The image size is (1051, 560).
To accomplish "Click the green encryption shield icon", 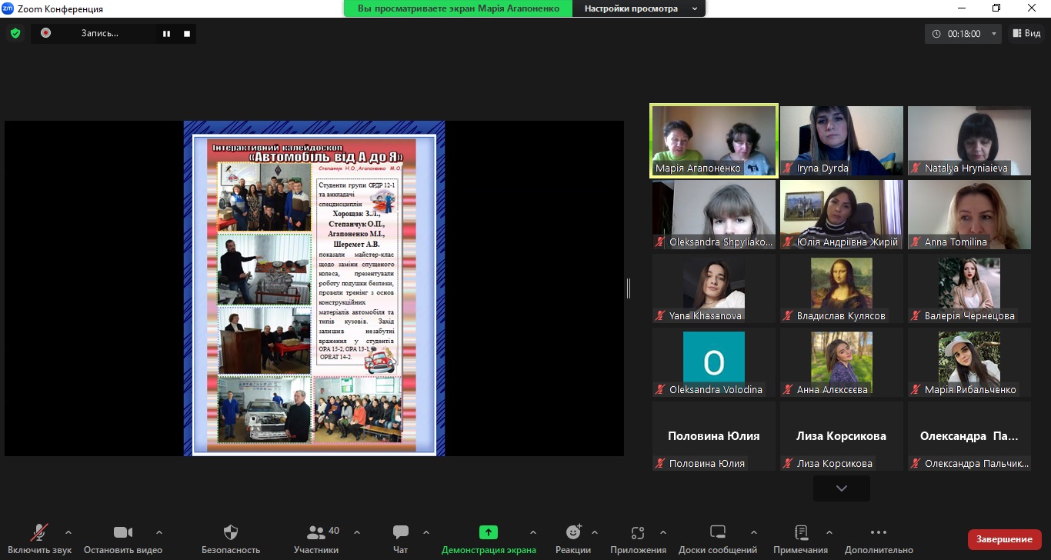I will (15, 33).
